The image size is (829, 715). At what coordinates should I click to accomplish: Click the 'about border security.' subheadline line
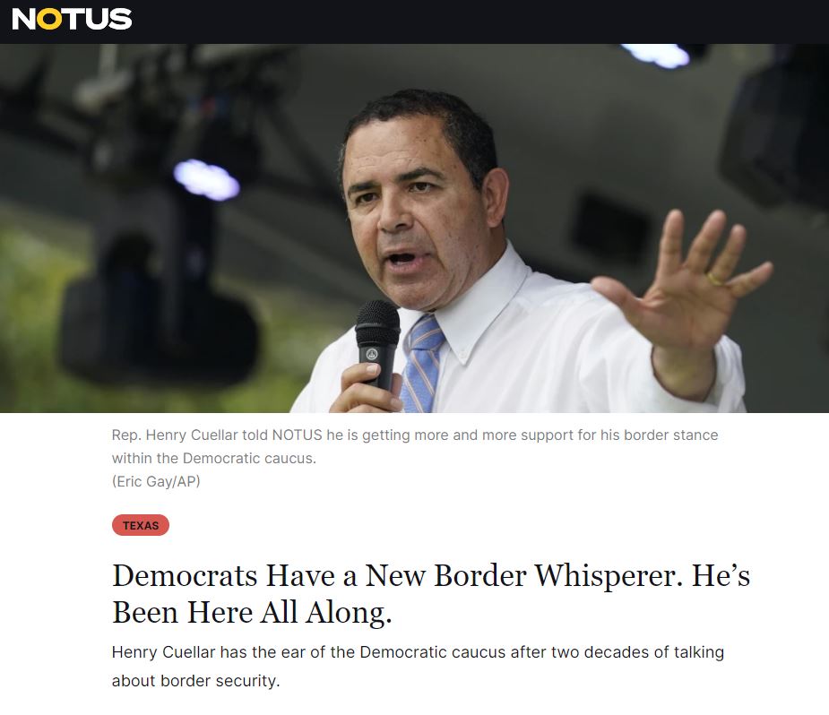click(195, 681)
